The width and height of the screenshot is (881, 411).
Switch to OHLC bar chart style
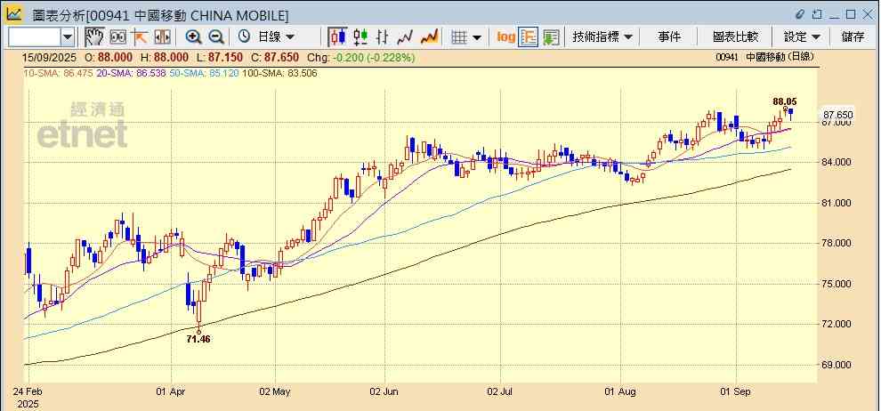(383, 37)
